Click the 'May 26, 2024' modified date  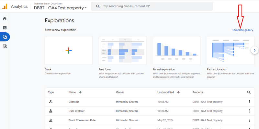tap(165, 120)
